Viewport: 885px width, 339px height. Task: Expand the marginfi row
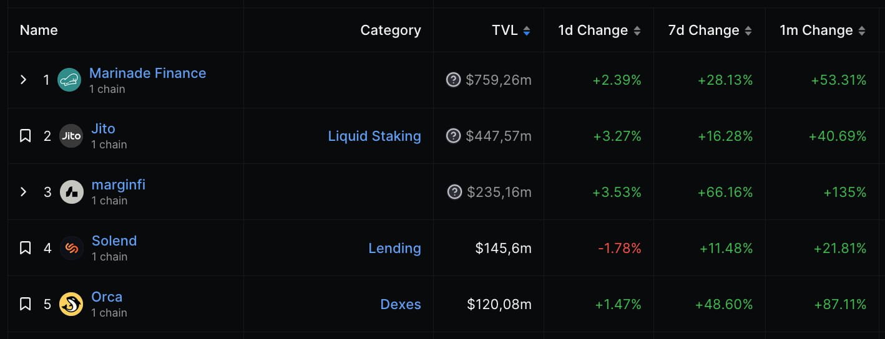(x=24, y=192)
